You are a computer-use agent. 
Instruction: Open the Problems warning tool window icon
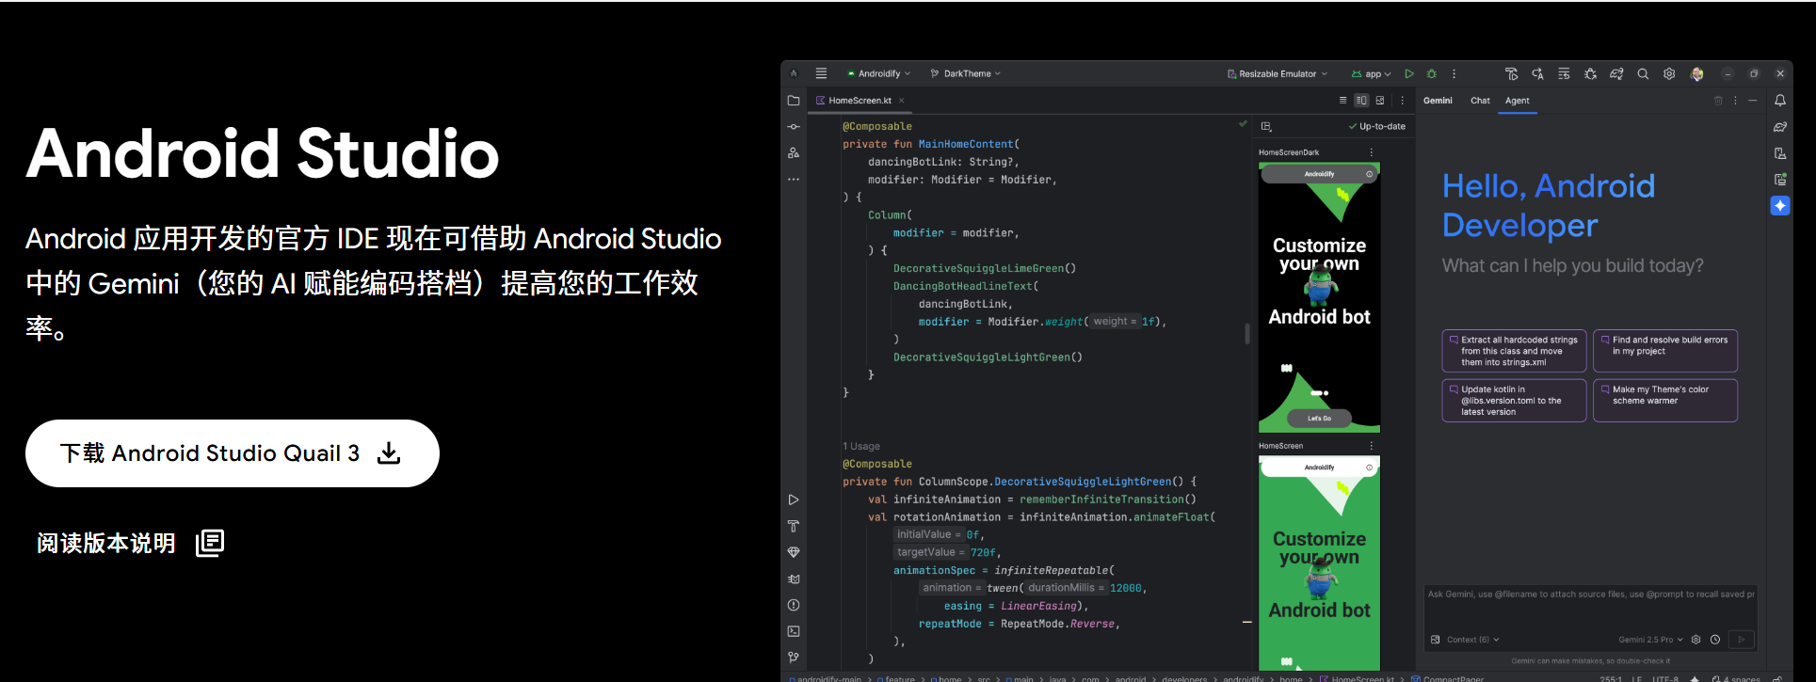794,605
